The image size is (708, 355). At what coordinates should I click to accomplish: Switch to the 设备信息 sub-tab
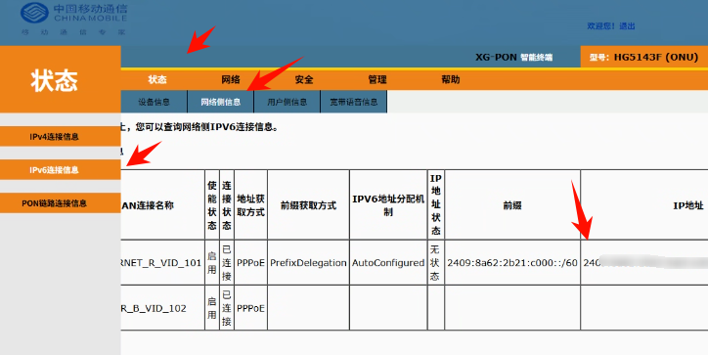[154, 102]
